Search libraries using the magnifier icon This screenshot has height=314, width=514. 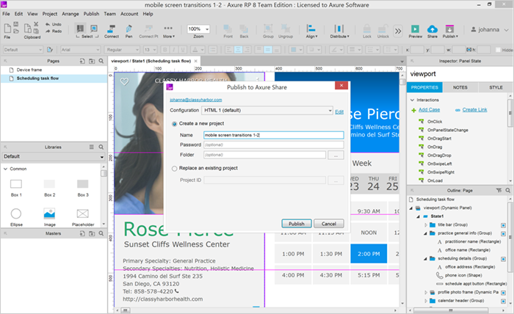[101, 147]
